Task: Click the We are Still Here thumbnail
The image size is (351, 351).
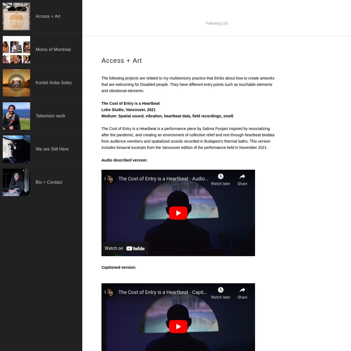Action: click(16, 149)
